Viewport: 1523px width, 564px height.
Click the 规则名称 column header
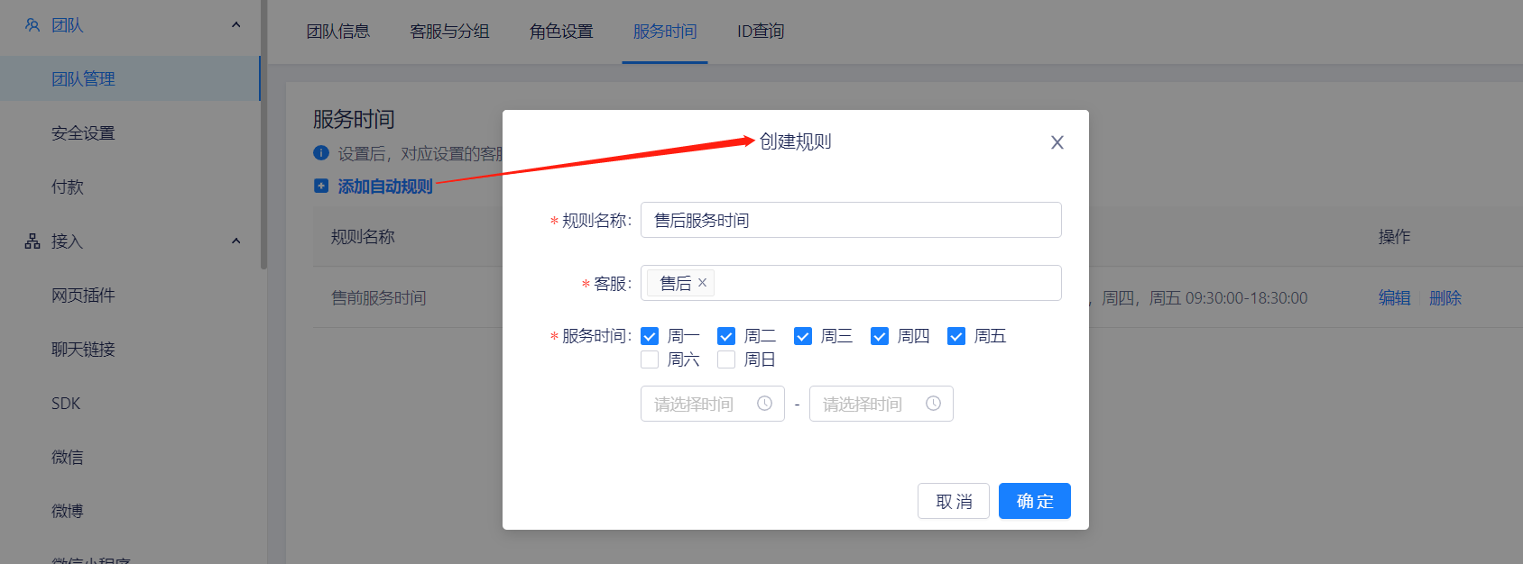pyautogui.click(x=363, y=236)
